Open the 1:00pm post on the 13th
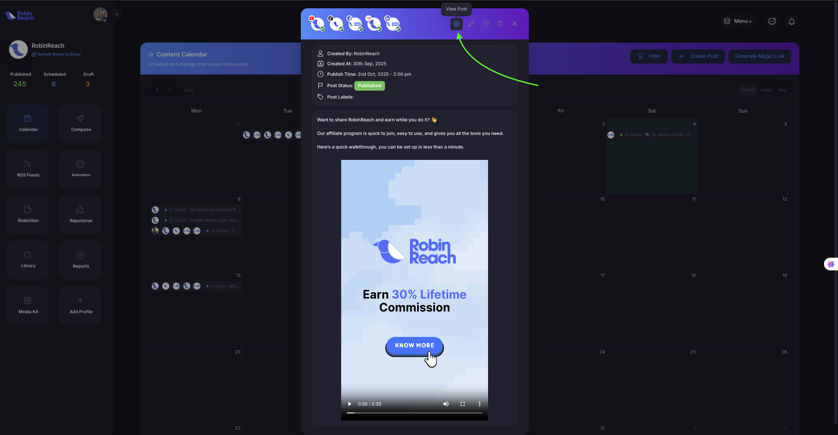 pos(196,286)
